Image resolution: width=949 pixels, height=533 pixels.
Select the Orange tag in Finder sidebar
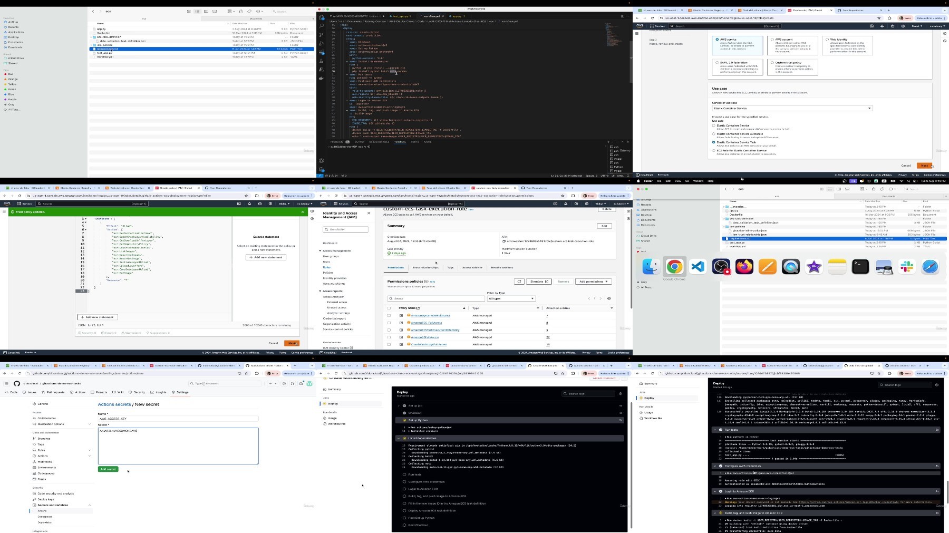click(x=13, y=79)
